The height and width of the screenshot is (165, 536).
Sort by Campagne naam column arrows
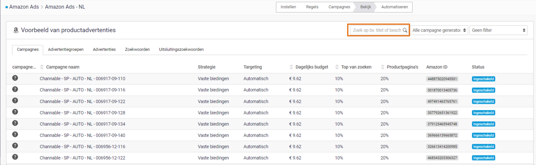coord(42,67)
